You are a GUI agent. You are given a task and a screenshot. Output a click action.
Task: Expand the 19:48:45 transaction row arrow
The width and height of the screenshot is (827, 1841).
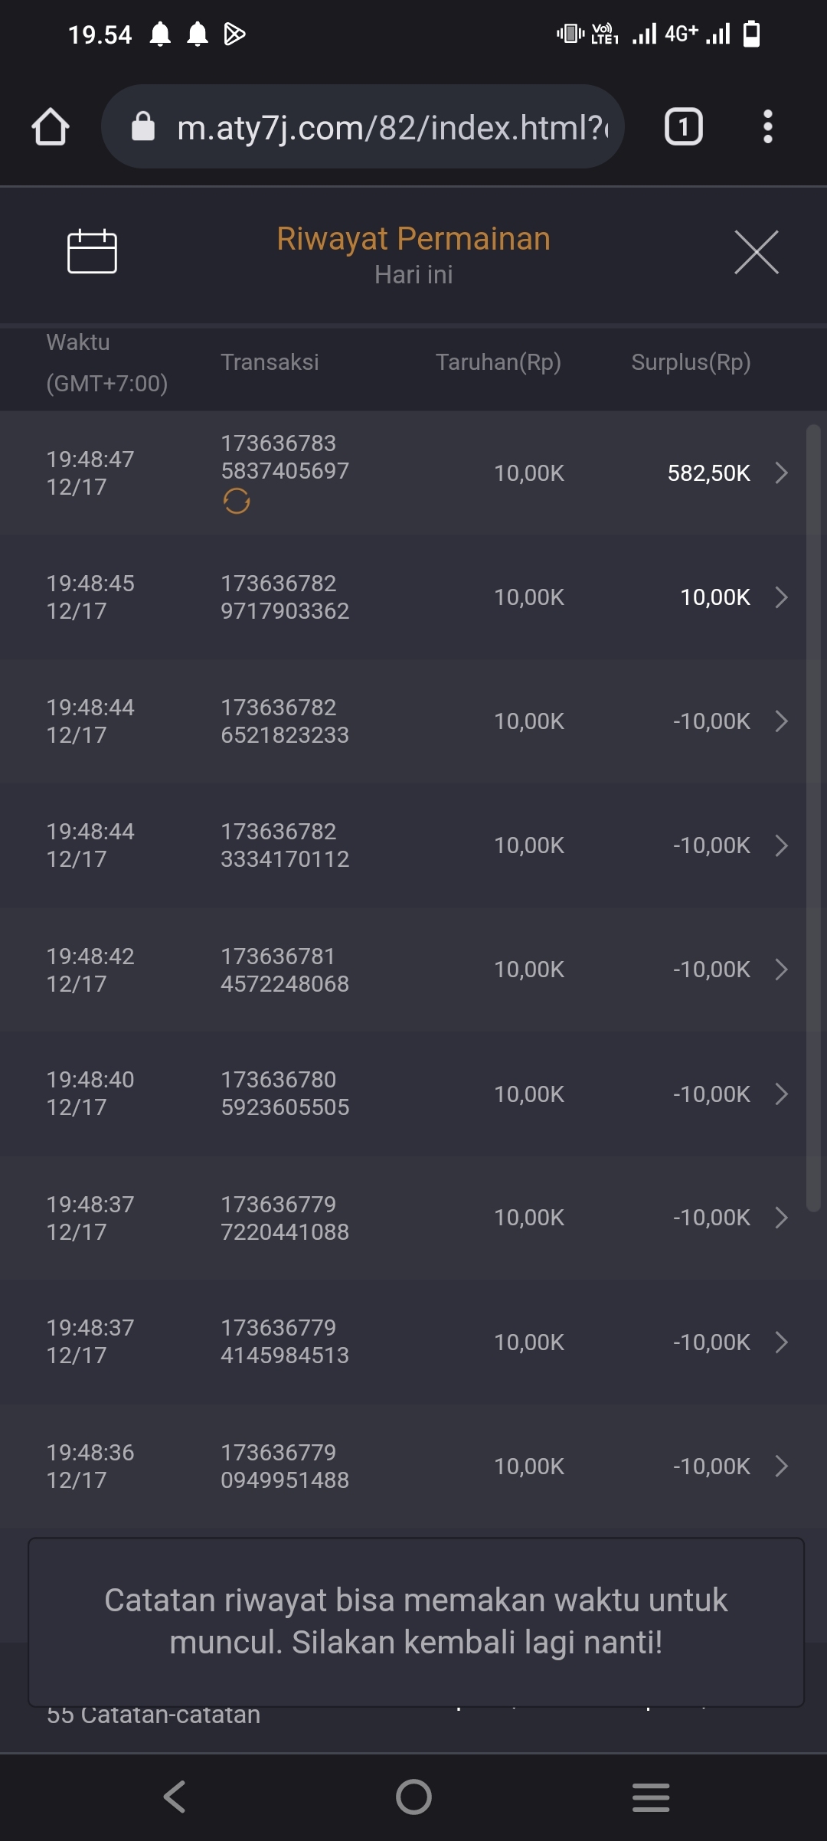781,597
